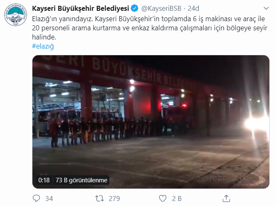The width and height of the screenshot is (276, 206).
Task: Like the tweet with heart icon
Action: [x=163, y=199]
